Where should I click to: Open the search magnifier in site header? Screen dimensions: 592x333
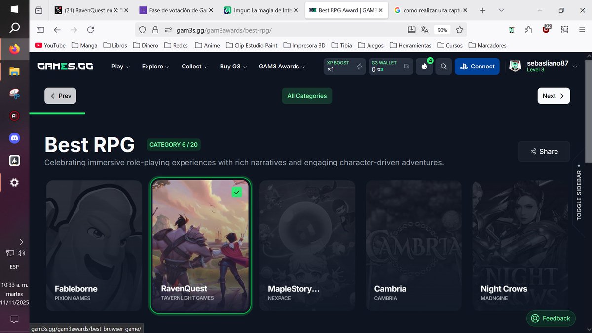(x=444, y=67)
